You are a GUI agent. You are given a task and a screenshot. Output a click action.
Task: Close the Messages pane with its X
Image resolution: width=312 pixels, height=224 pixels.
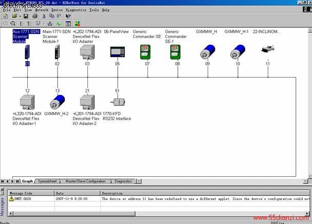click(x=2, y=189)
